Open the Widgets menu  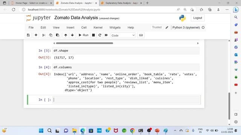point(115,27)
